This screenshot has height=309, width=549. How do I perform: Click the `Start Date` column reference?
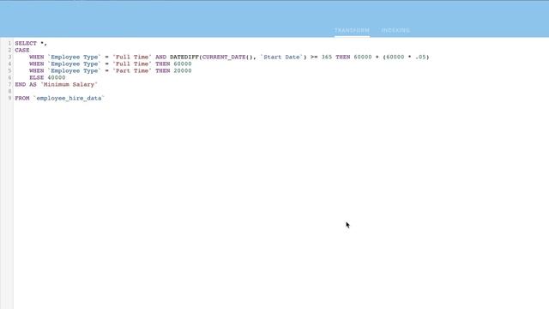click(281, 57)
